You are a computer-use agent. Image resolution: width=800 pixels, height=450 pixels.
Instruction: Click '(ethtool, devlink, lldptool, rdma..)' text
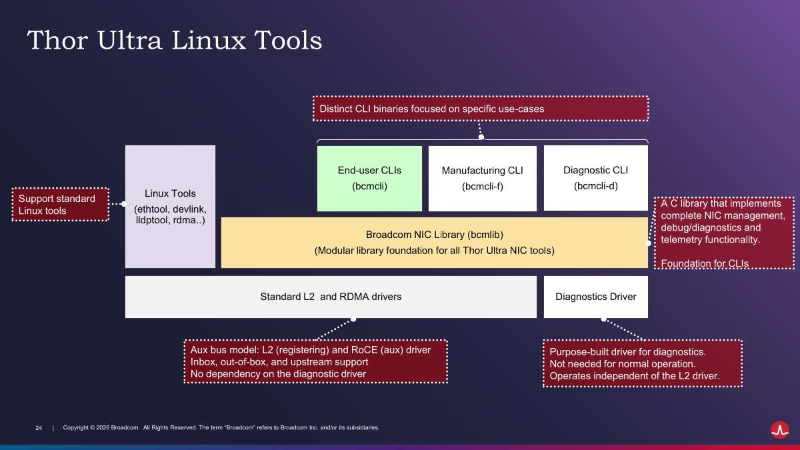pyautogui.click(x=171, y=214)
